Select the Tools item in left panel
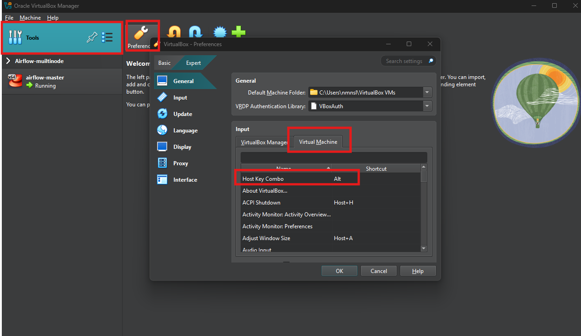The width and height of the screenshot is (581, 336). coord(62,37)
